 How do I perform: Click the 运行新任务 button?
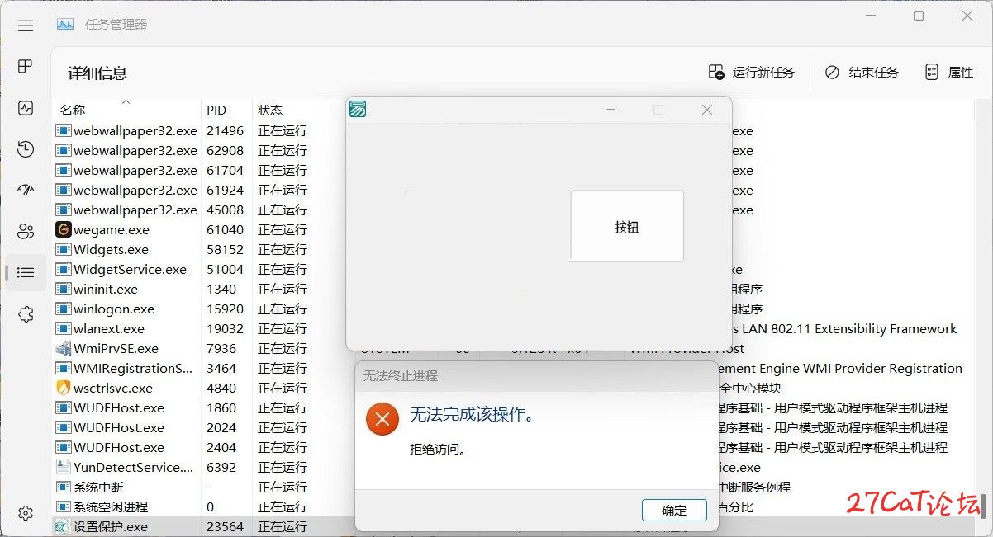[x=751, y=73]
